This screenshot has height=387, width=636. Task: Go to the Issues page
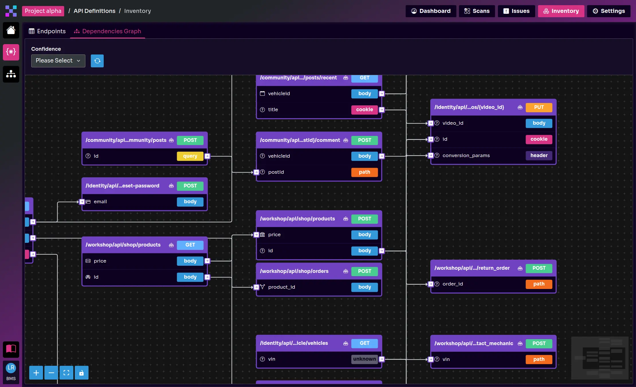516,11
